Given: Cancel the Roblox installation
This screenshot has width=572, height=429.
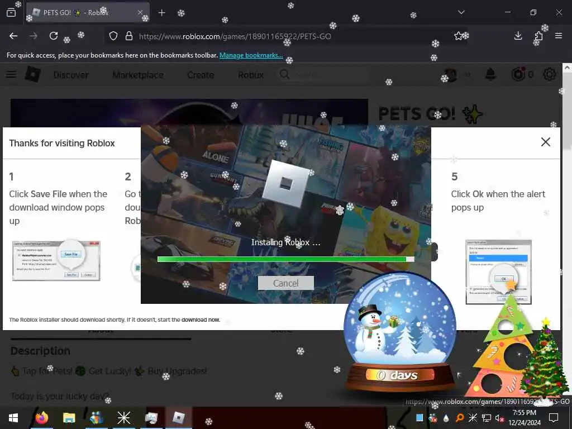Looking at the screenshot, I should click(x=285, y=283).
